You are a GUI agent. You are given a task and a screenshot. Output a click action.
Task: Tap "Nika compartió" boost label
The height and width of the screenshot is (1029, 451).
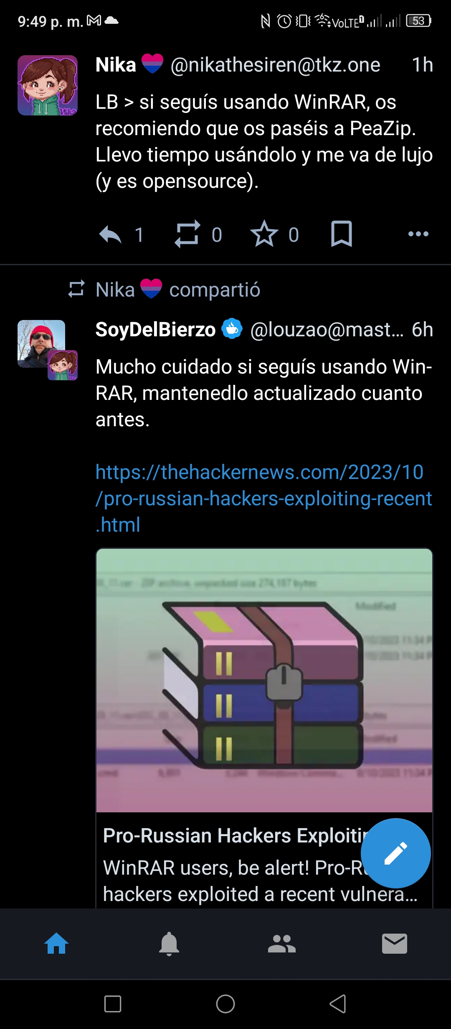[x=178, y=289]
